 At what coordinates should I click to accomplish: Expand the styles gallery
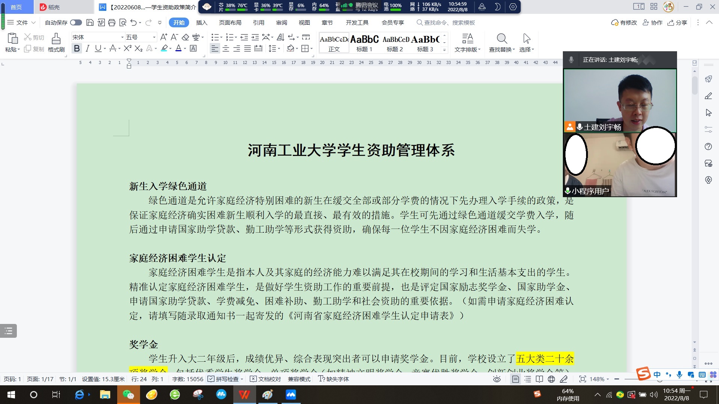point(445,49)
